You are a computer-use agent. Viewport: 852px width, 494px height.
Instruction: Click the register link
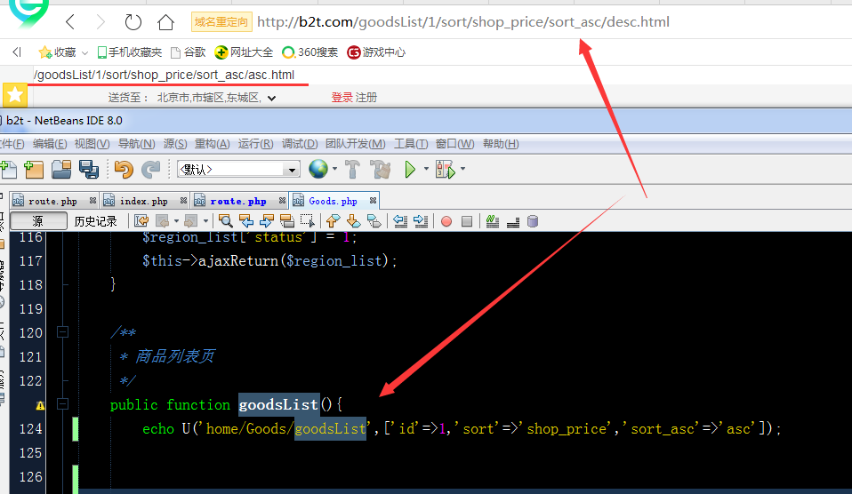click(366, 98)
